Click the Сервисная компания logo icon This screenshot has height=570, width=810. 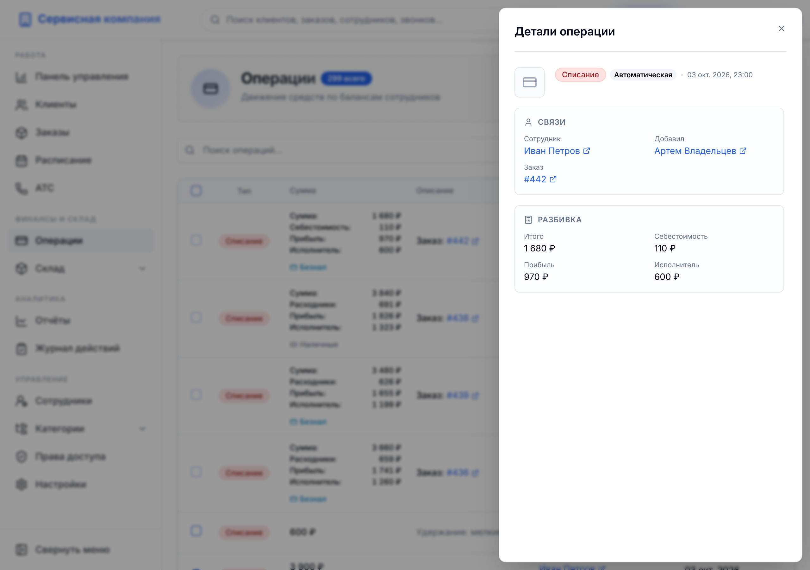[25, 19]
